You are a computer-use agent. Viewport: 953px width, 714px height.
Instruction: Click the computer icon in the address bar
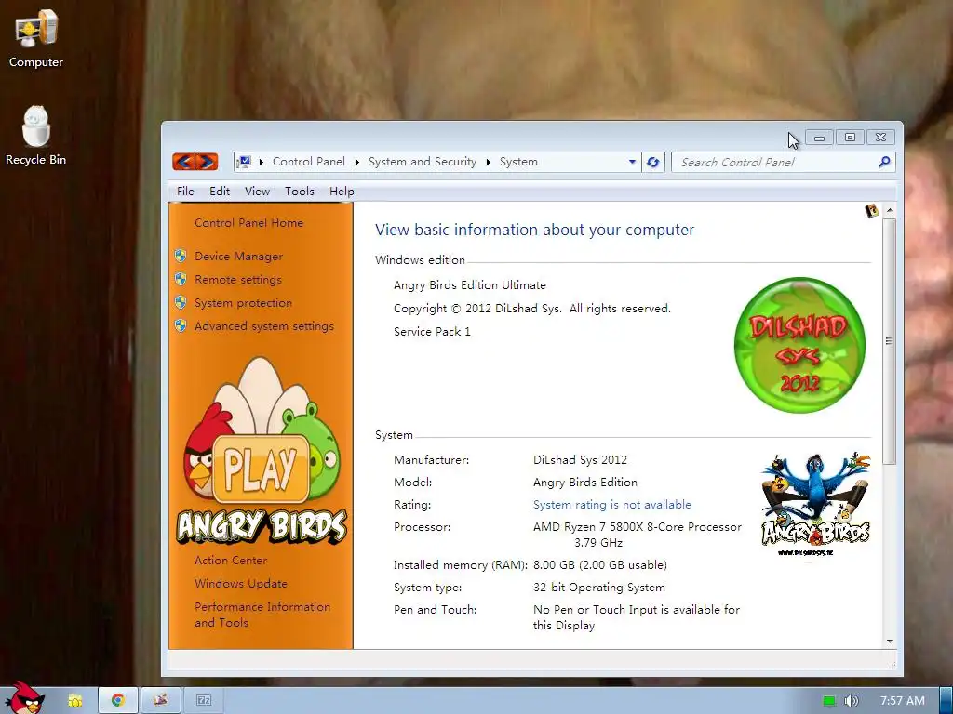point(244,162)
